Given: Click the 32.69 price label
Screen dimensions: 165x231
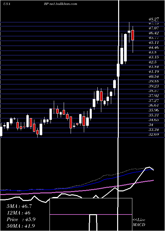Looking at the screenshot, I should click(154, 134).
